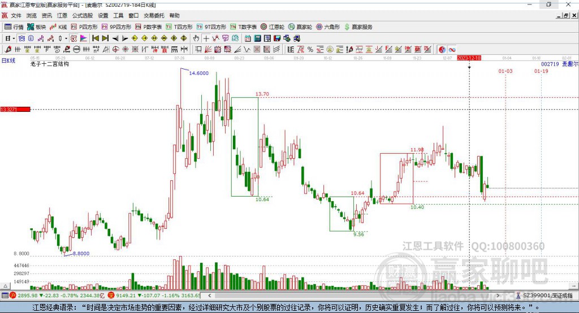Click the 13.70 red level label
Viewport: 579px width, 313px height.
pyautogui.click(x=262, y=94)
